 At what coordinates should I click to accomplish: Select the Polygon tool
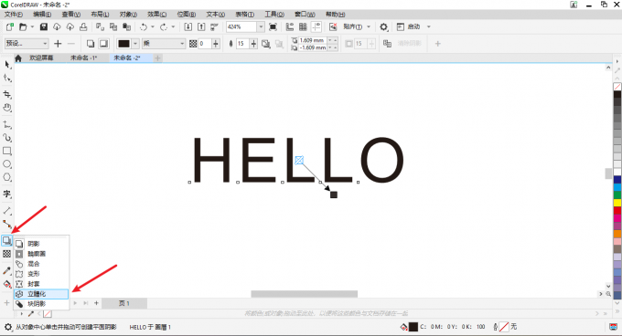[7, 177]
